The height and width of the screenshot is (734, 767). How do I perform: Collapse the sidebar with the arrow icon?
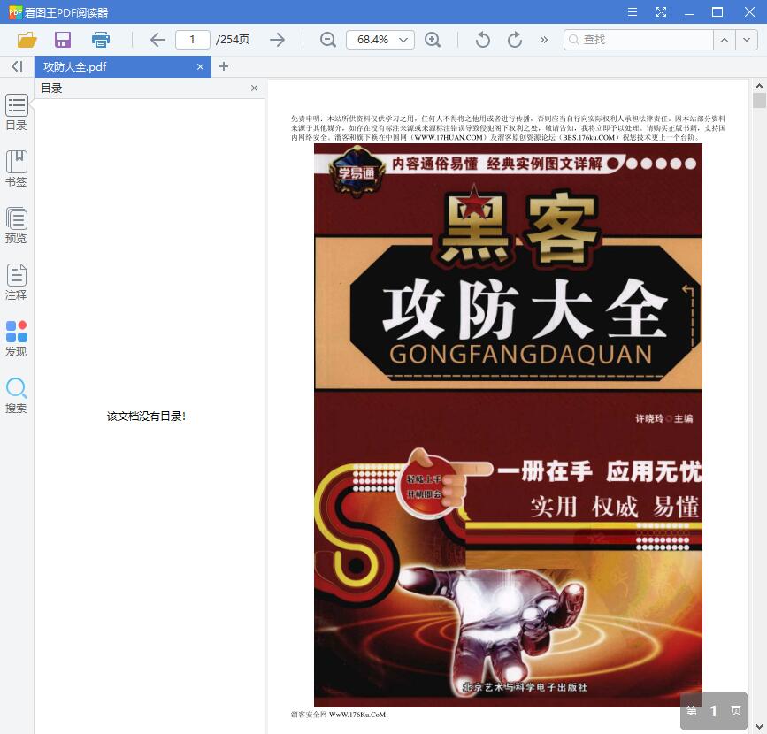17,66
